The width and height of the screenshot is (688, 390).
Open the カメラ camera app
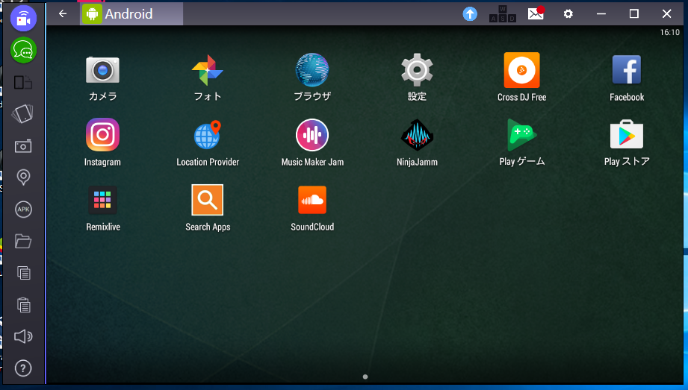[x=102, y=70]
